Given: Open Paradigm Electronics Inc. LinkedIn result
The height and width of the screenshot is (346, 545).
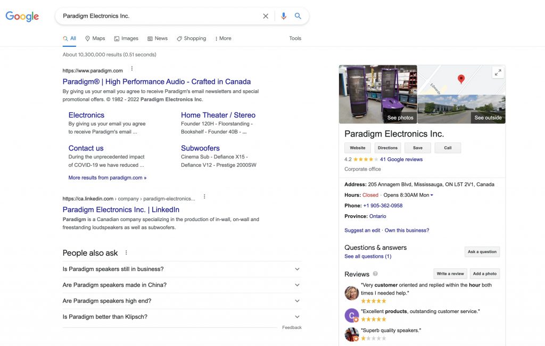Looking at the screenshot, I should pyautogui.click(x=121, y=209).
